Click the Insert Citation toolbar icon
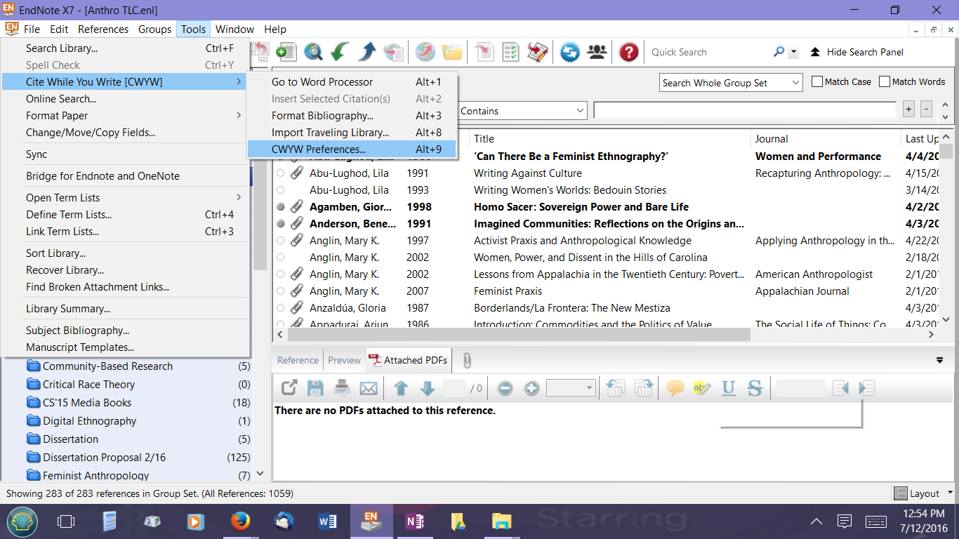959x539 pixels. pos(484,52)
